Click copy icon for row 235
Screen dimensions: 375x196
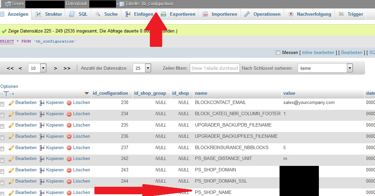tap(42, 126)
